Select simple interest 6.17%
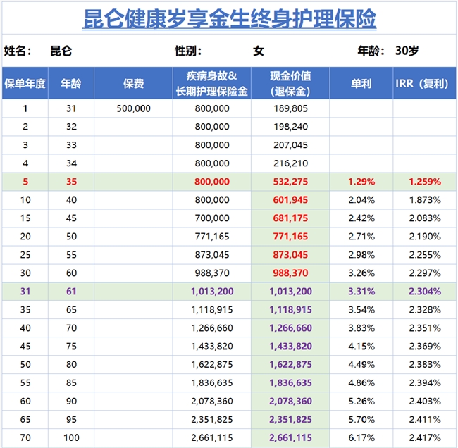This screenshot has height=448, width=458. pos(361,437)
